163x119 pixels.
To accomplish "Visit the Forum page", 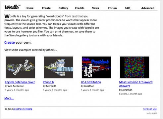I will [x=112, y=8].
